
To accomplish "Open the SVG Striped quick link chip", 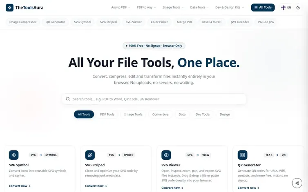I will 108,22.
